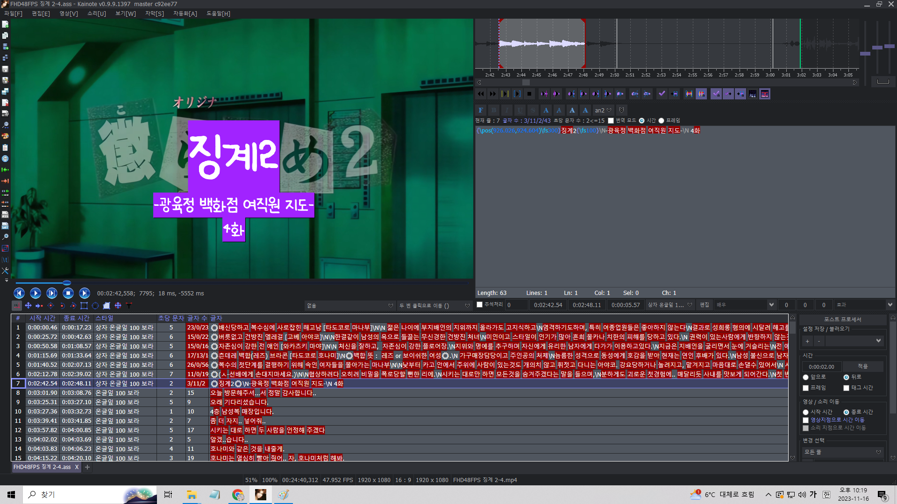Open the style dropdown showing 상자 온글잎

pyautogui.click(x=670, y=305)
